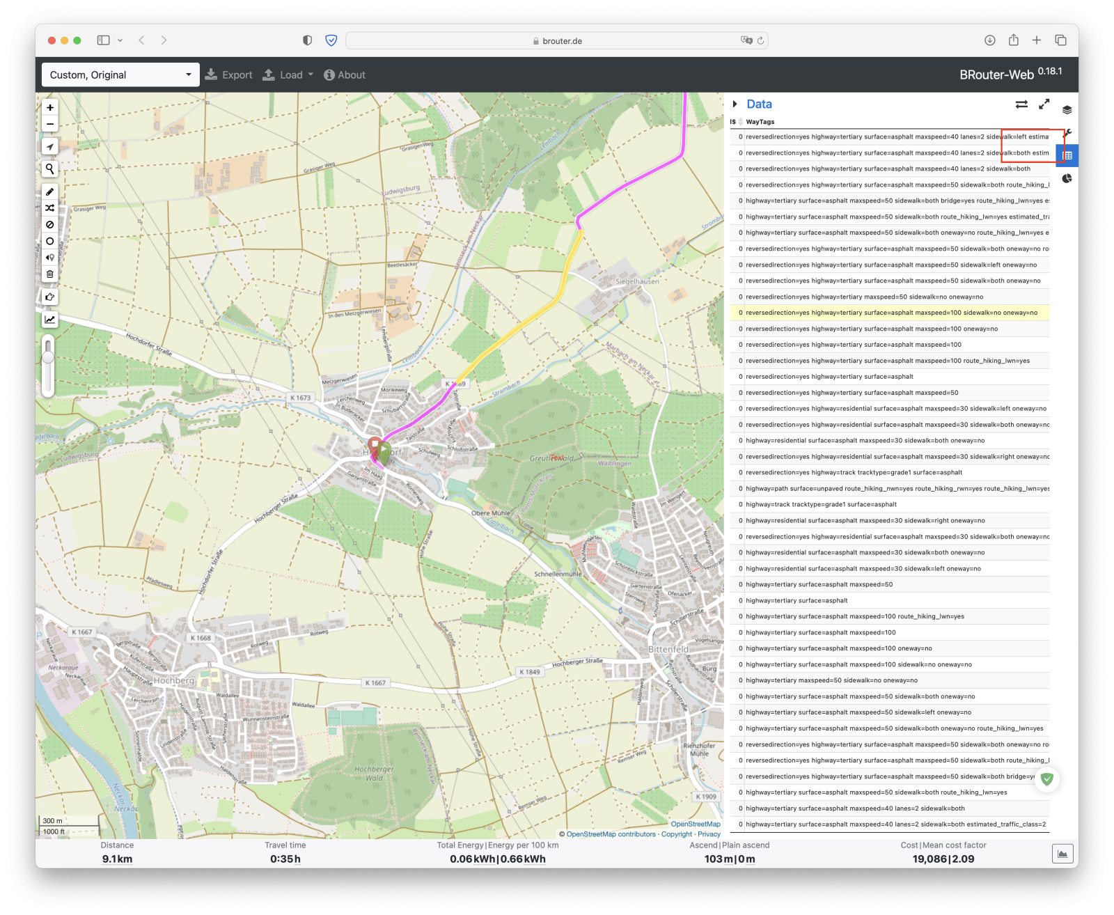Screen dimensions: 1114x915
Task: Click the Travel time 0:35h value
Action: coord(285,859)
